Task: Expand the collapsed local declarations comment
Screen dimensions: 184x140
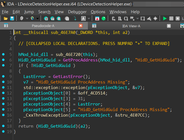Action: [x=94, y=44]
